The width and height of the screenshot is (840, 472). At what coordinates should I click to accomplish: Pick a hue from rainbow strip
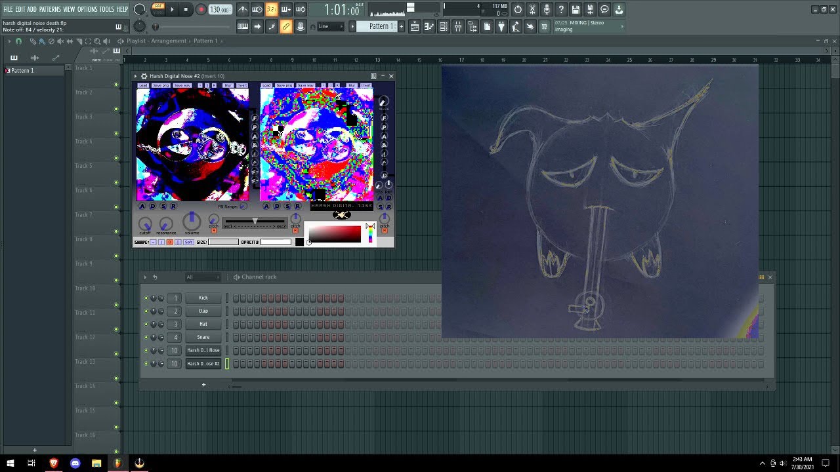(370, 235)
